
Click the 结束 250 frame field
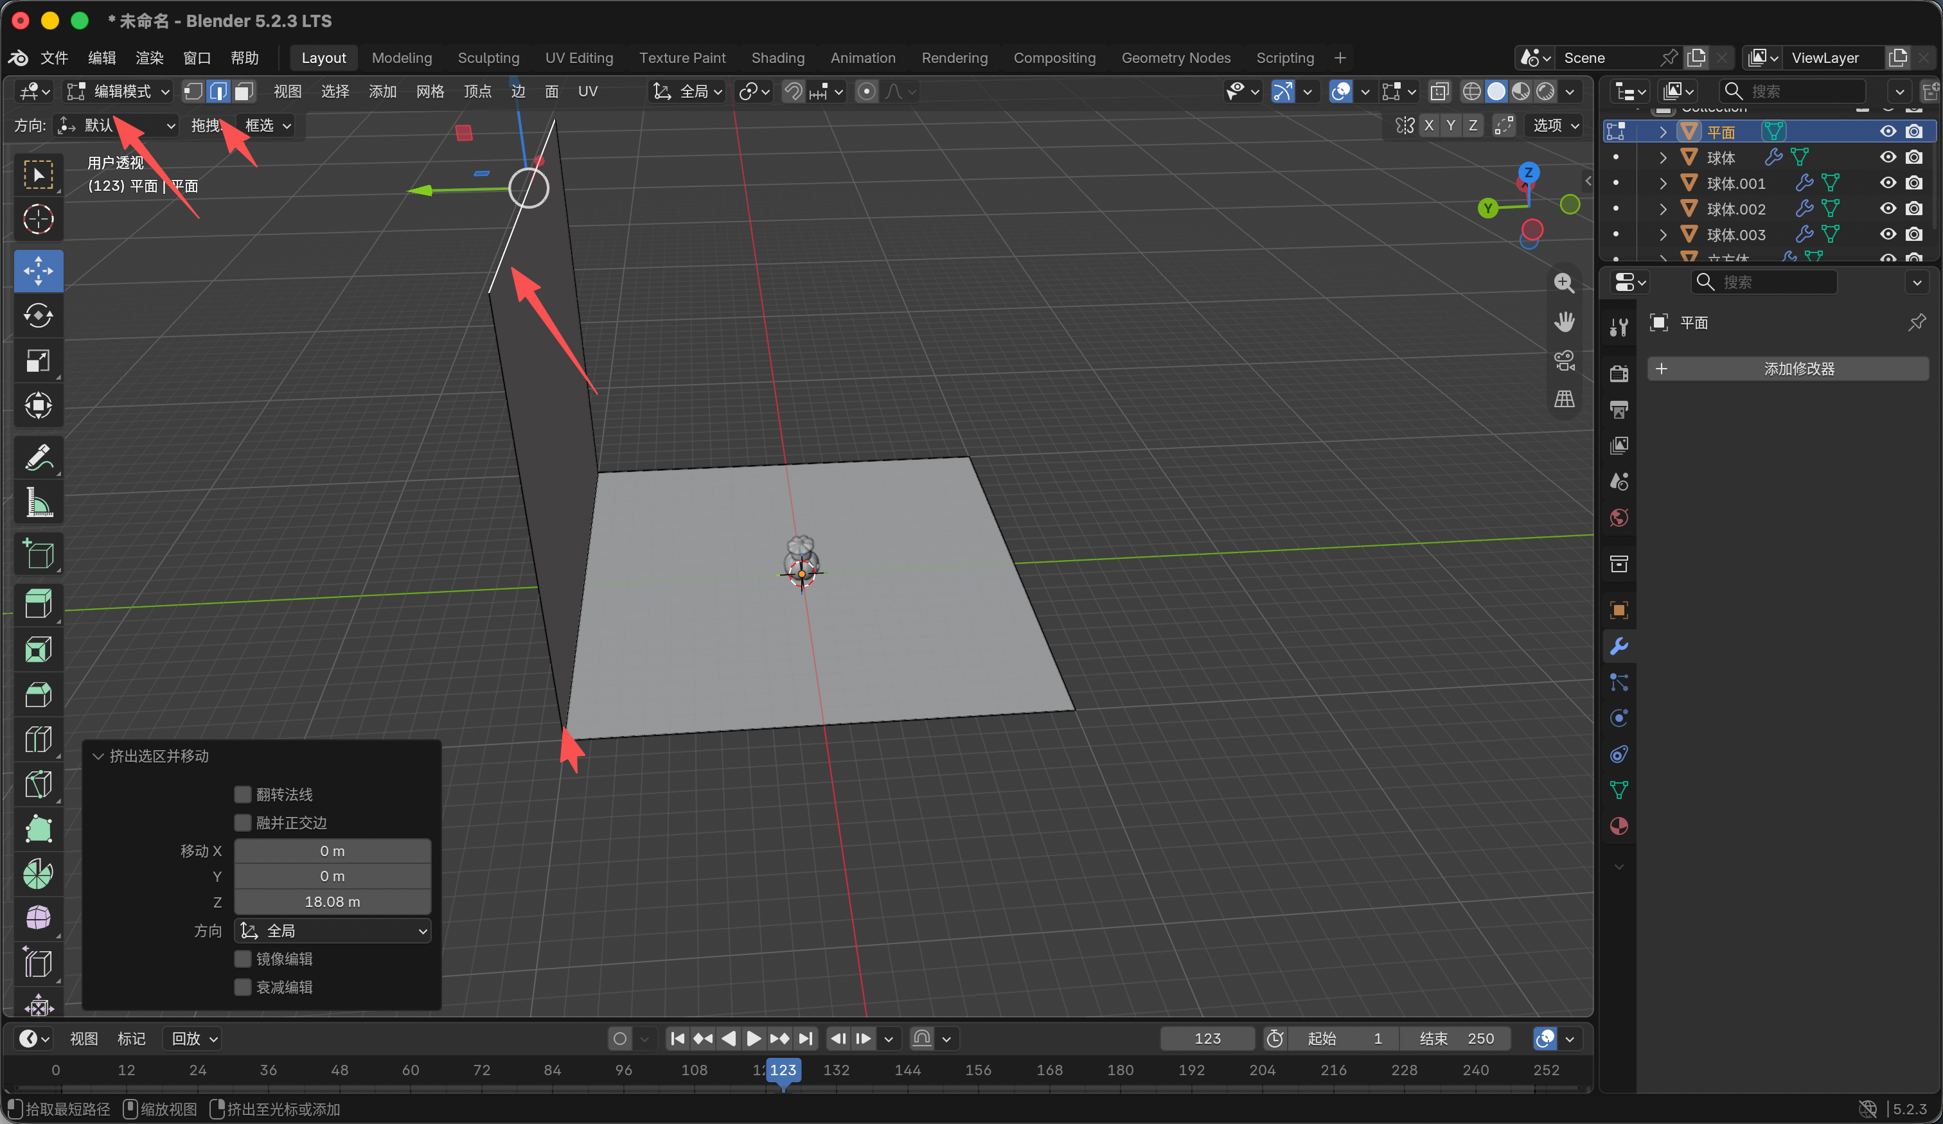coord(1455,1039)
